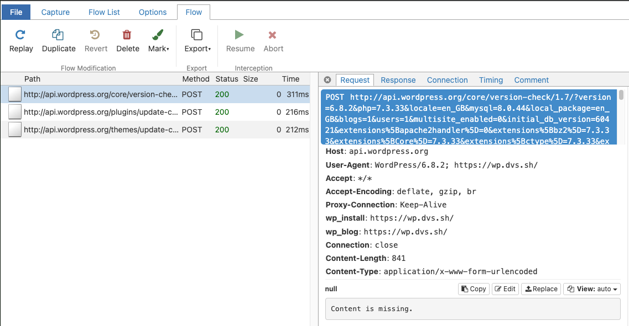Image resolution: width=629 pixels, height=326 pixels.
Task: Click the Revert icon to undo changes
Action: click(95, 39)
